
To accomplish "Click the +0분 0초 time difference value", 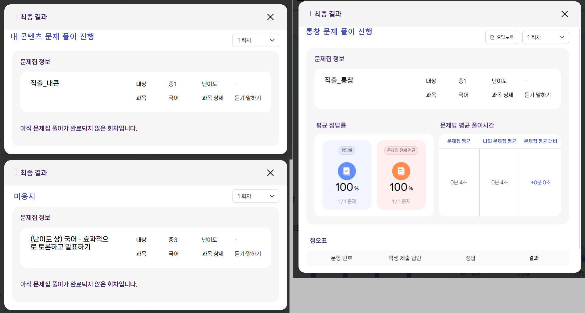I will [540, 182].
